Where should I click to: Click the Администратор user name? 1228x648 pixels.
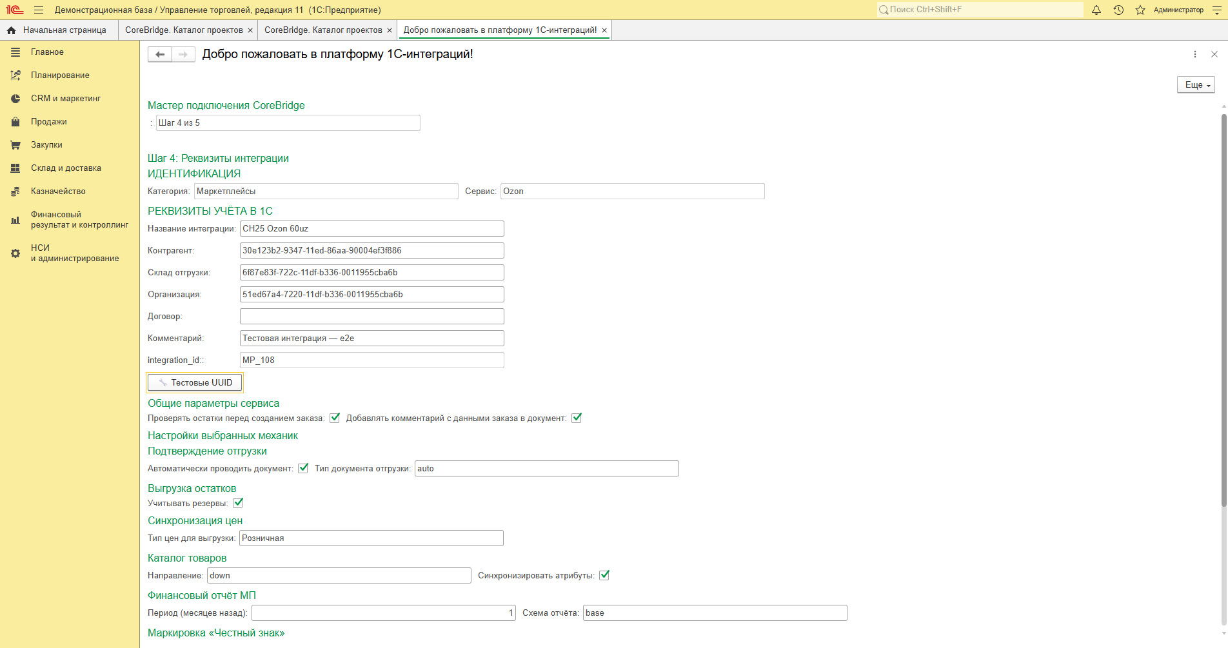(x=1178, y=10)
